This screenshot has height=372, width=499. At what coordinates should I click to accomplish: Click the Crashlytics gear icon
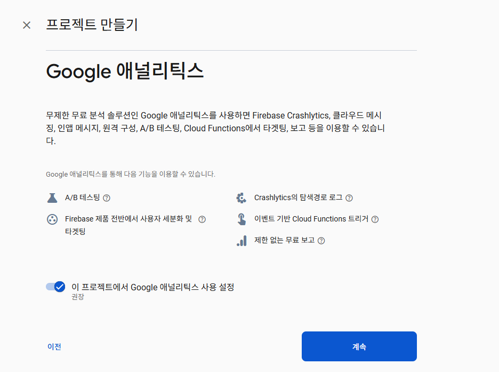[x=241, y=198]
